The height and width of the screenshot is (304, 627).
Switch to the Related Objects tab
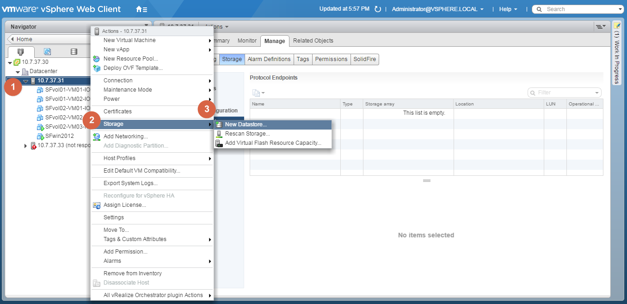click(313, 41)
